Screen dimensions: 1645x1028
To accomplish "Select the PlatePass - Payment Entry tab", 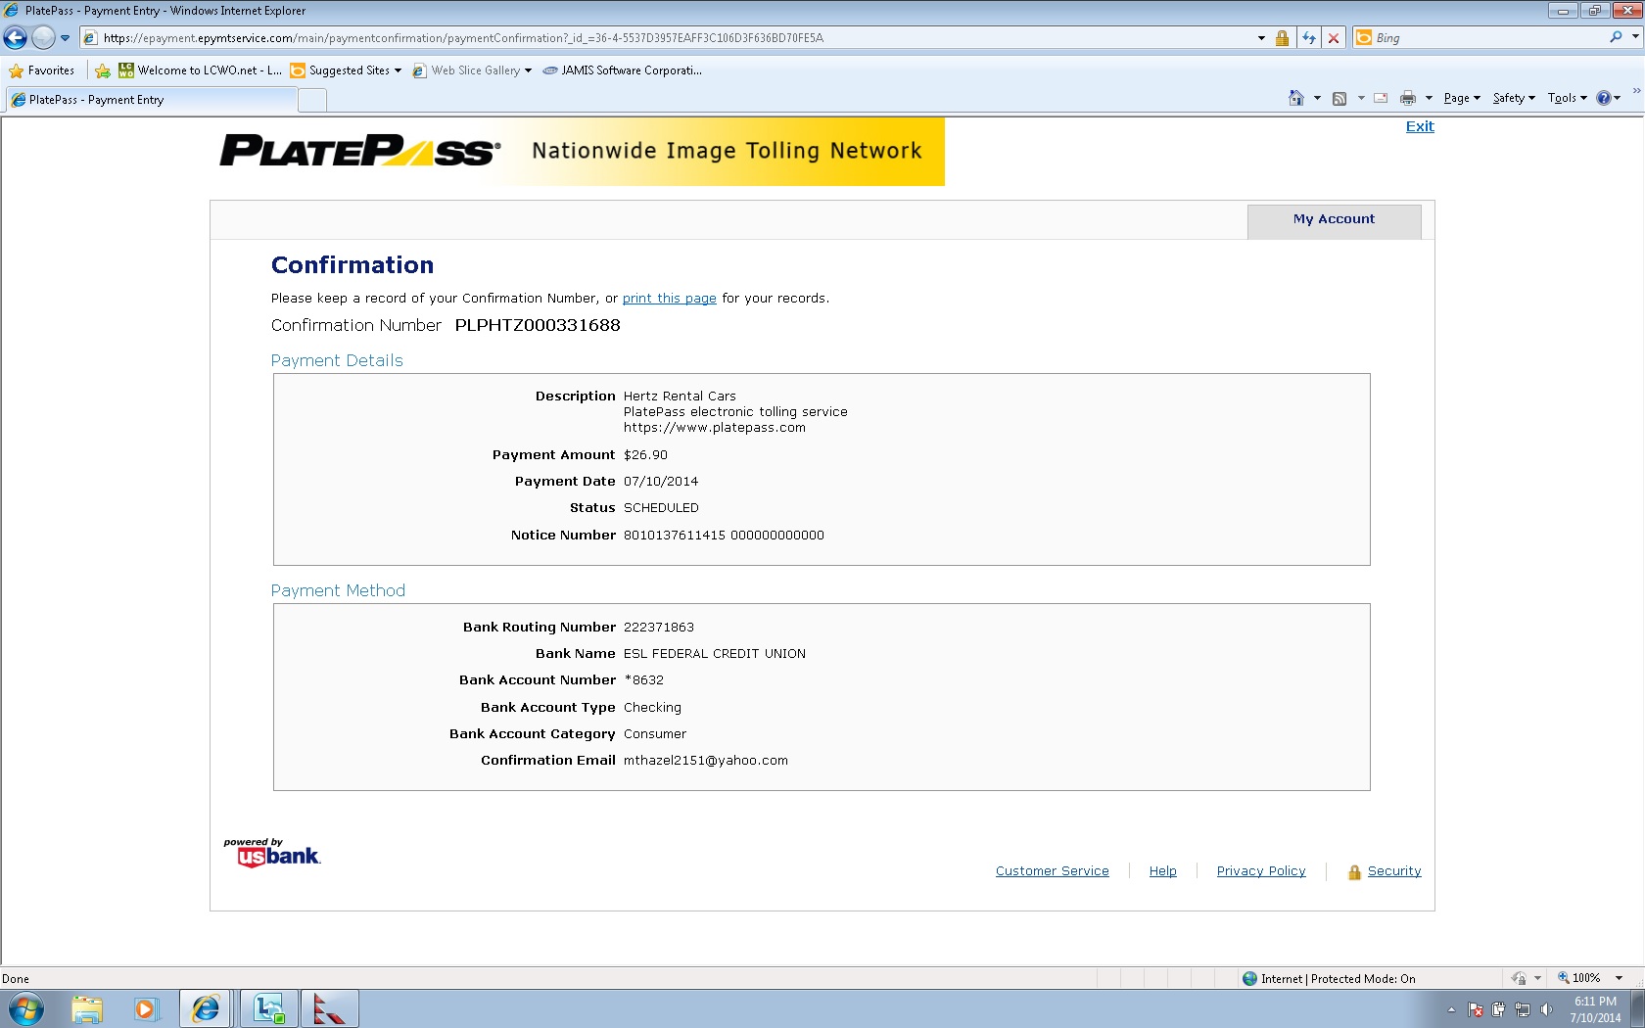I will 151,100.
